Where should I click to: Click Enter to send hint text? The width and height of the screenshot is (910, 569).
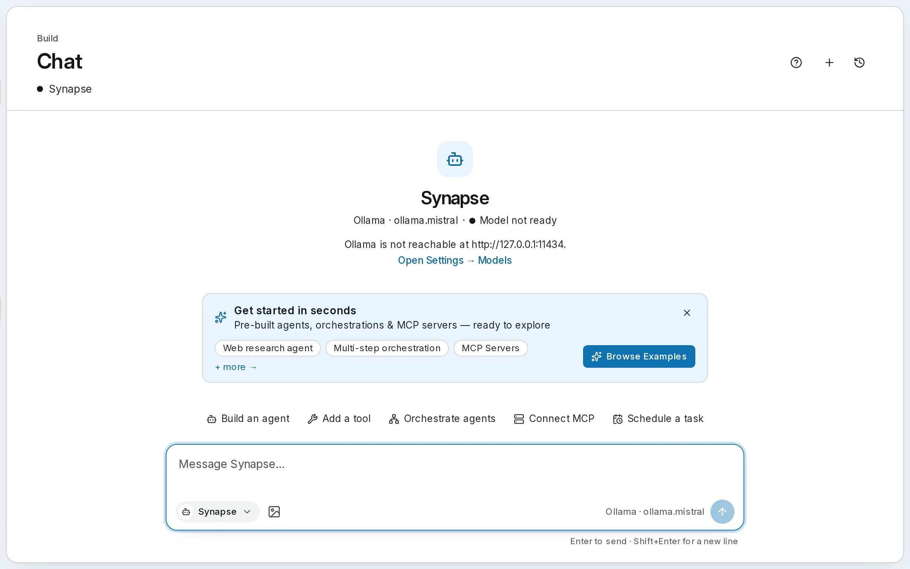click(x=653, y=541)
